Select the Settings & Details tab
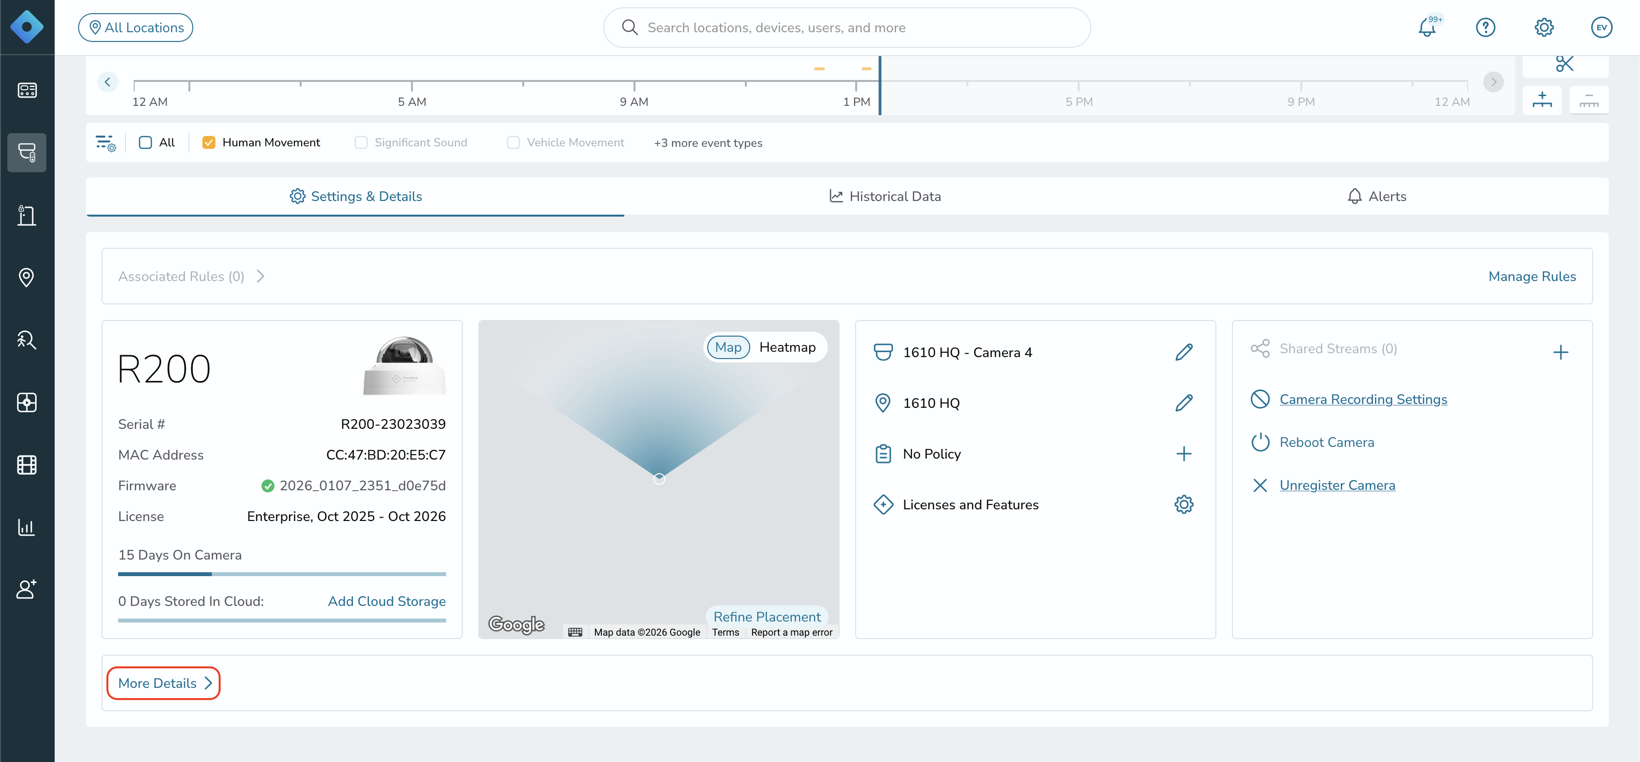Viewport: 1640px width, 762px height. point(355,197)
